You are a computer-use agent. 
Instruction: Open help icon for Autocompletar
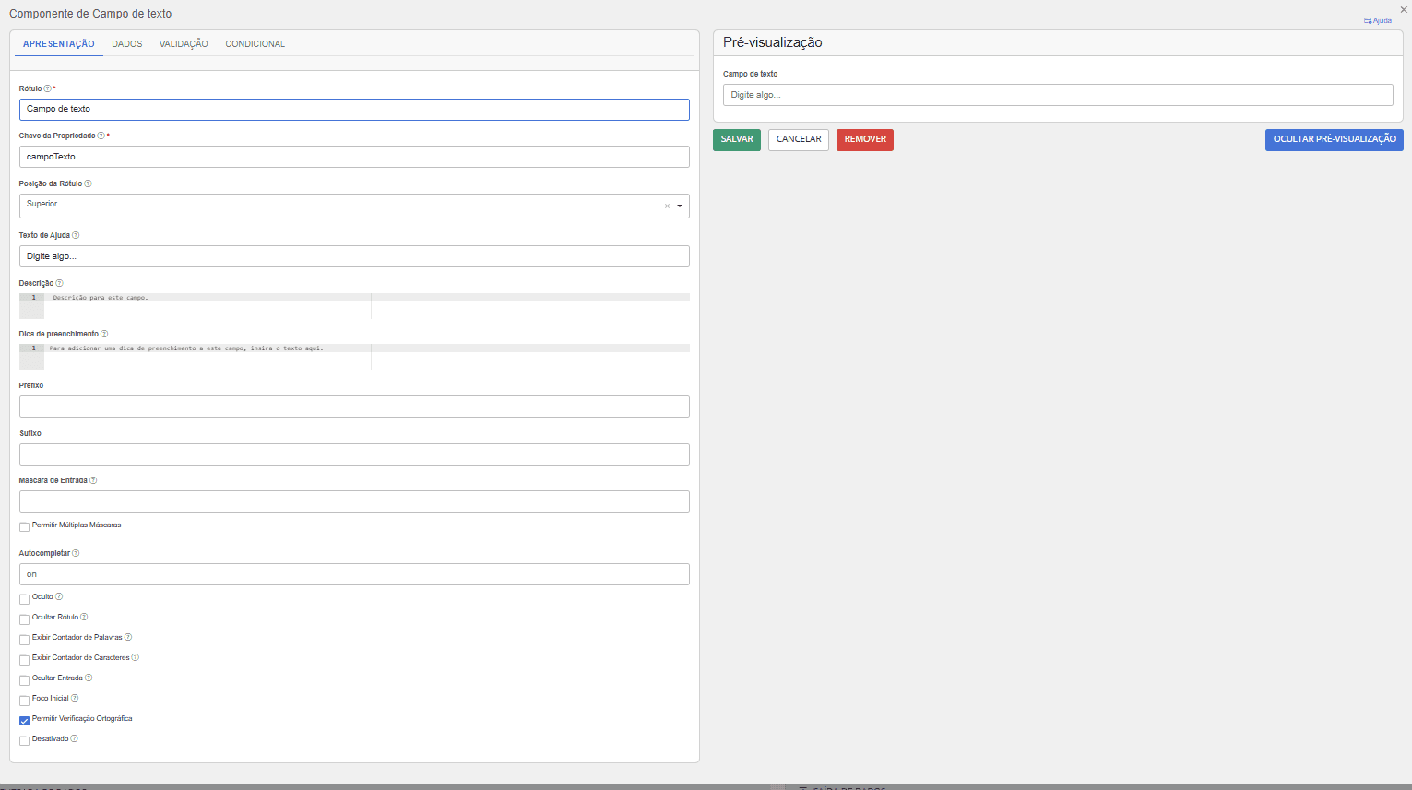[76, 553]
